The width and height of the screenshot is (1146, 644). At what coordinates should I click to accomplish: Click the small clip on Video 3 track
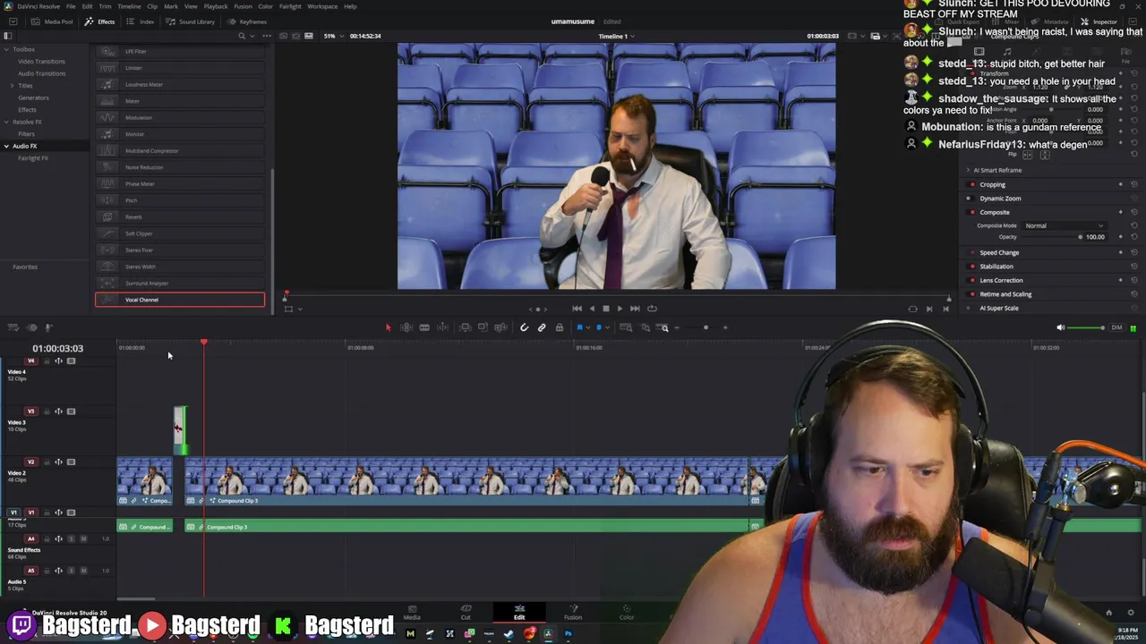point(180,430)
